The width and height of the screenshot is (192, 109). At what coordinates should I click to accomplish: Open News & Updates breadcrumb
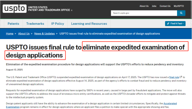point(45,33)
